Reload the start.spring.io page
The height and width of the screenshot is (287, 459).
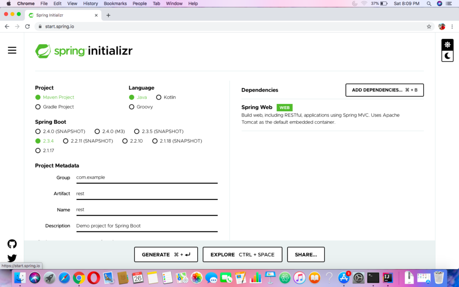27,26
